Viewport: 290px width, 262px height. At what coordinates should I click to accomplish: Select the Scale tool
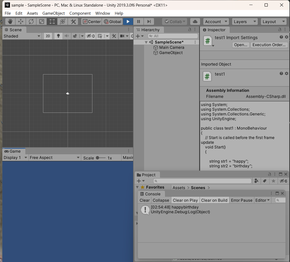[x=42, y=22]
